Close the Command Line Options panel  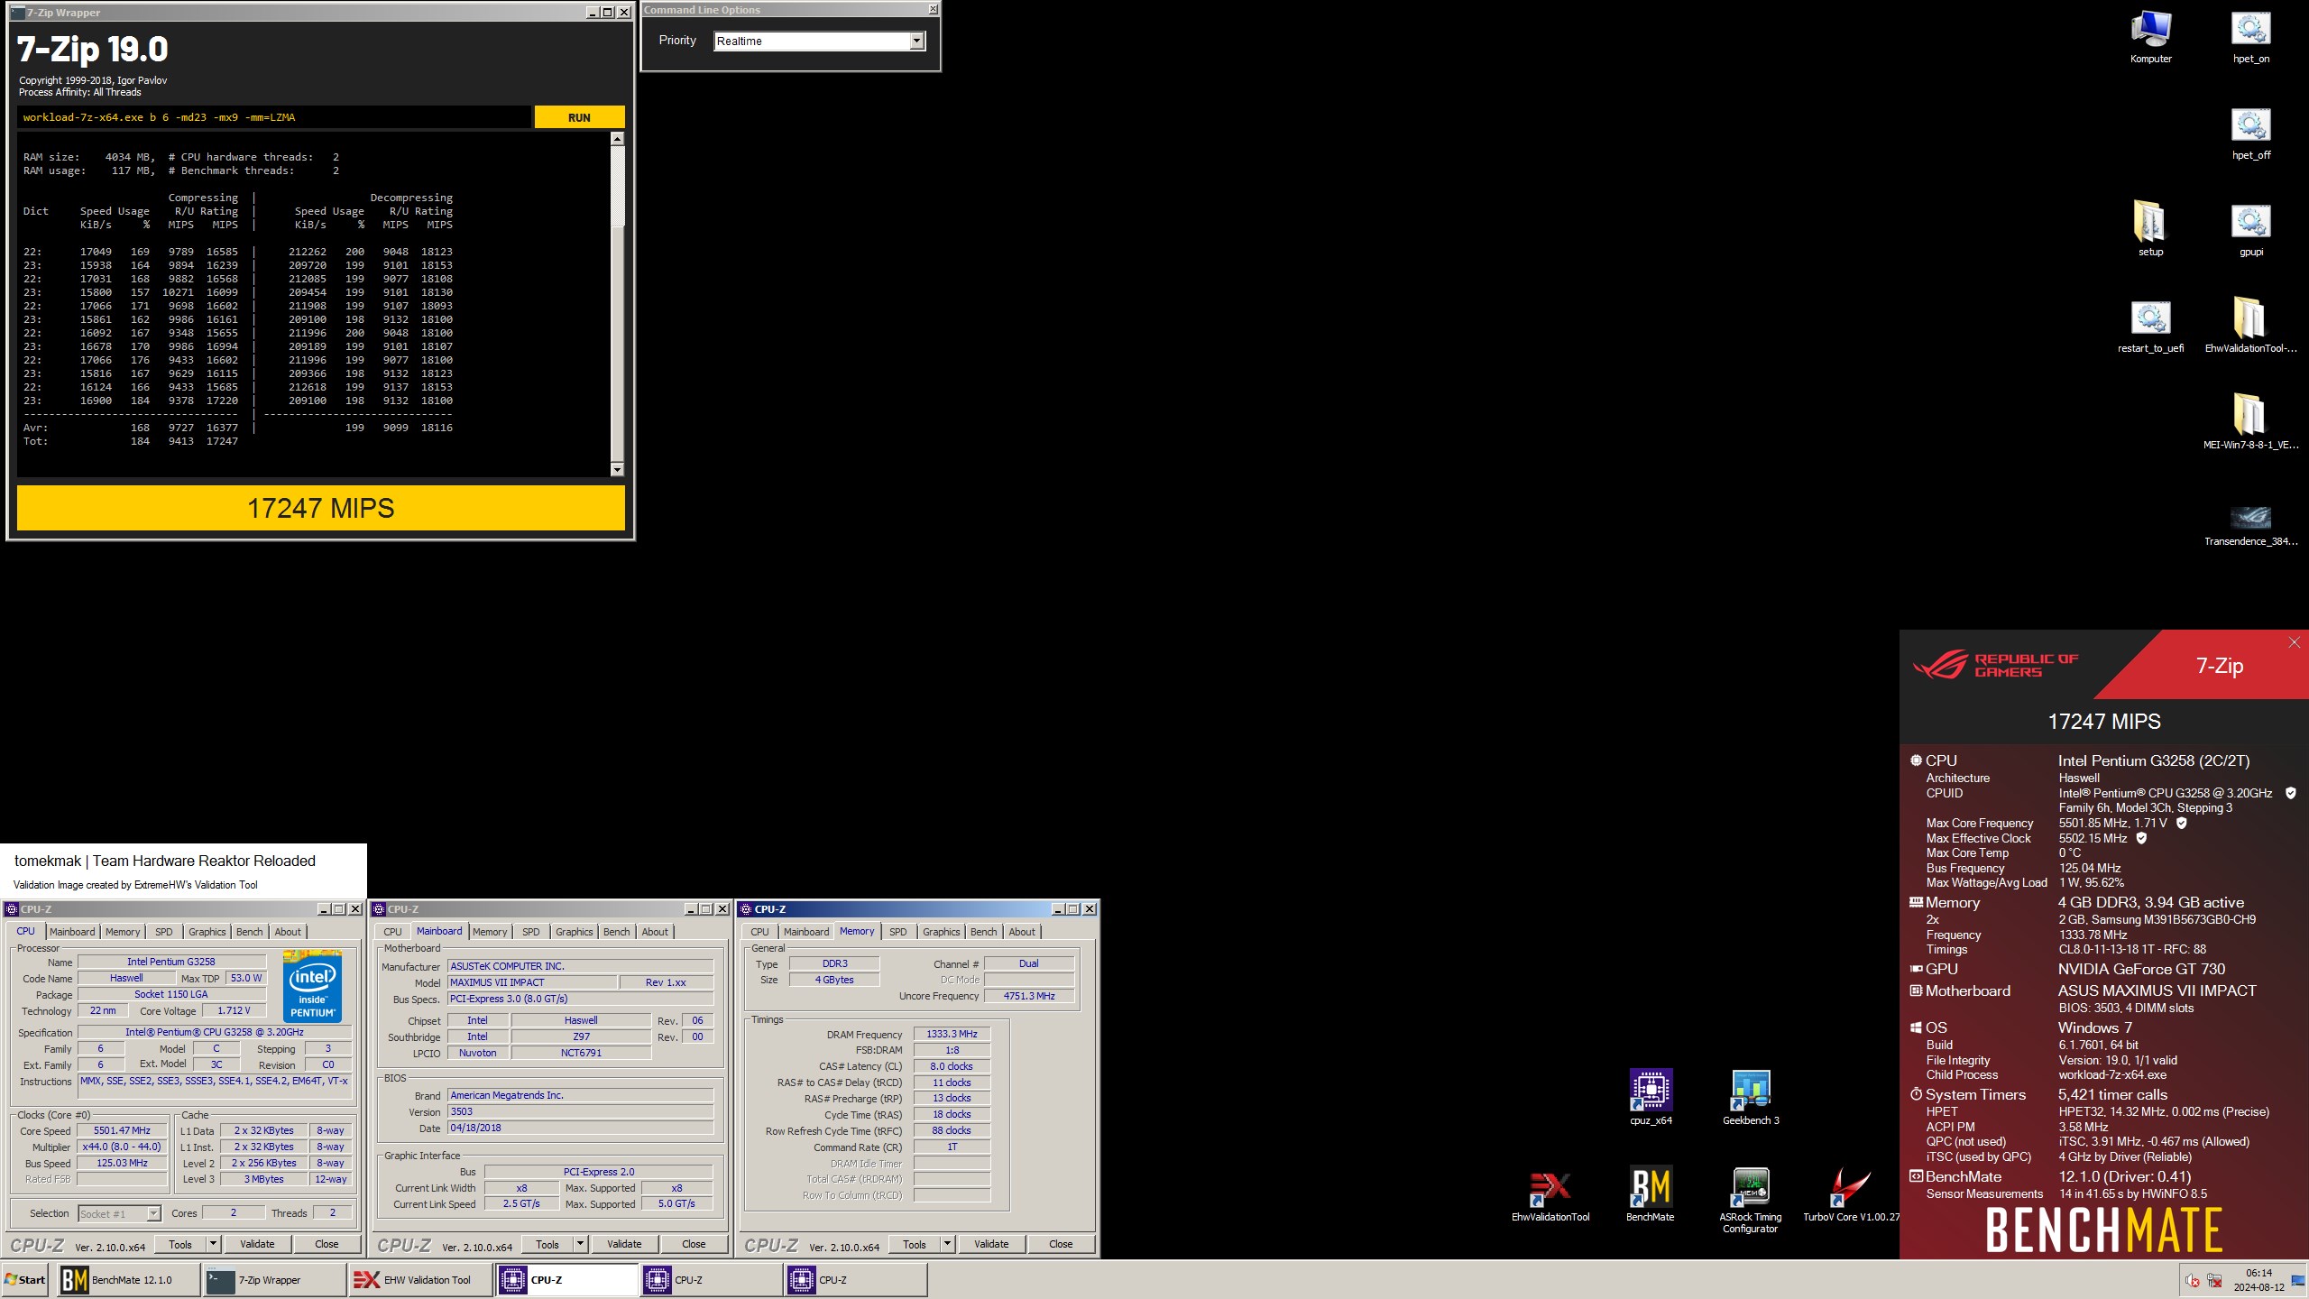[x=933, y=9]
